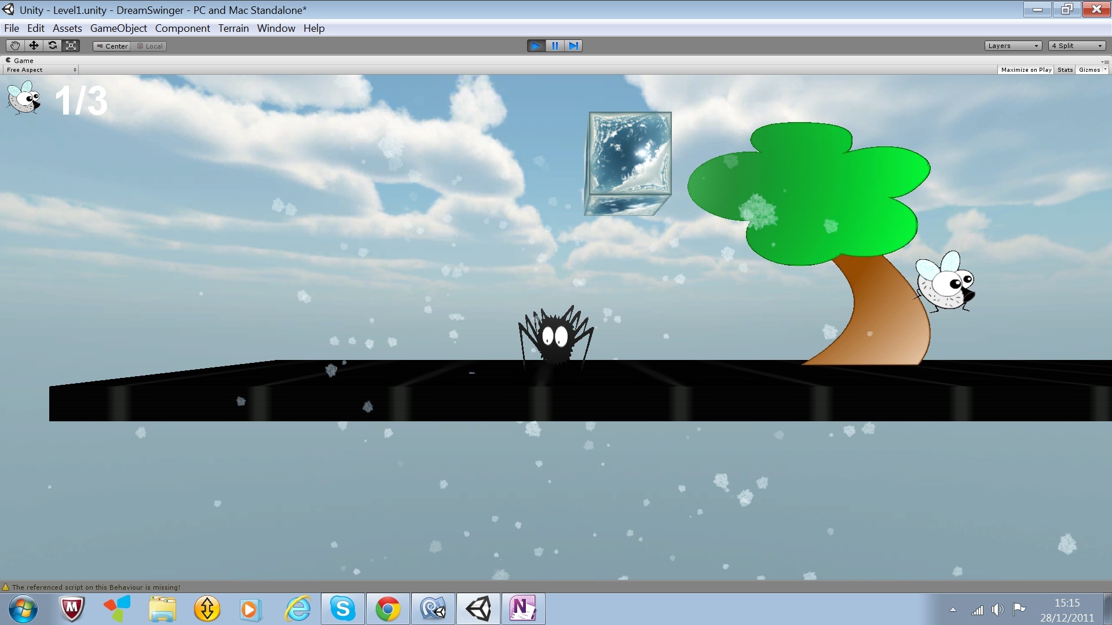Open the 4 Split layout dropdown
Screen dimensions: 1112x625
1077,46
